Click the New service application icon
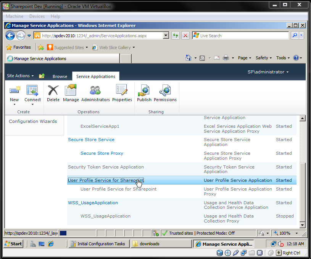Screen dimensions: 311x259 coord(15,91)
